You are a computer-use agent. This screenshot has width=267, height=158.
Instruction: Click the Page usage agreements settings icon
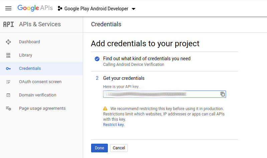tap(8, 108)
